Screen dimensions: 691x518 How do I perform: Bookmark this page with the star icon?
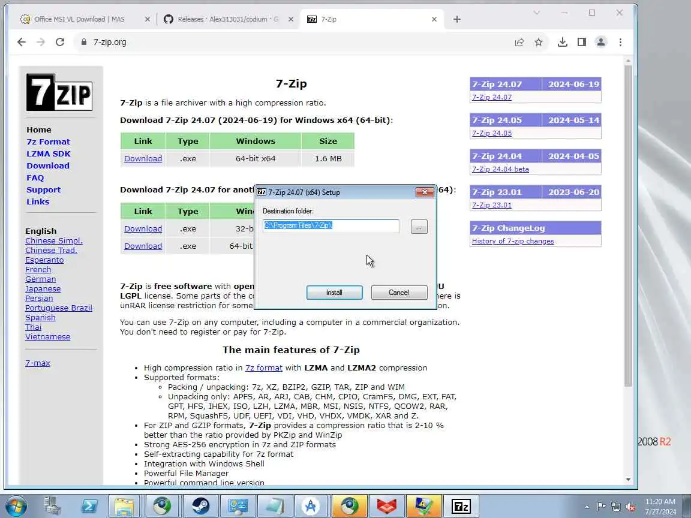pos(539,43)
